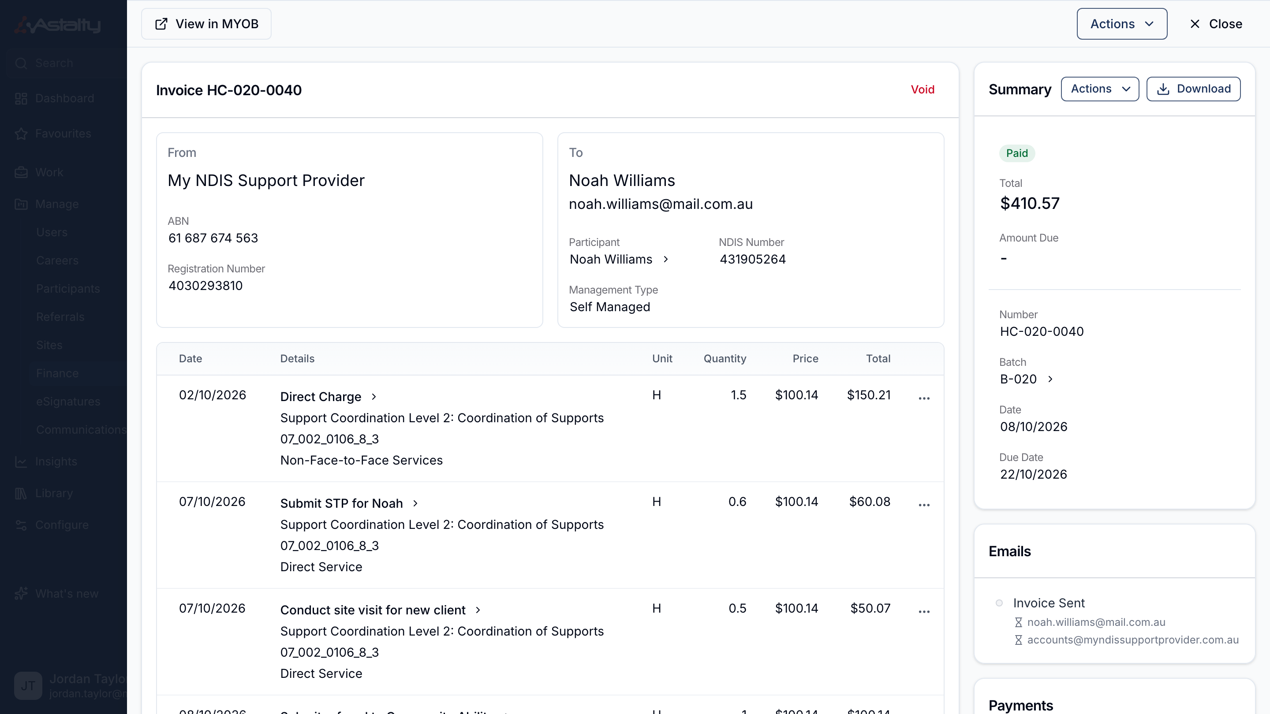Download the invoice summary
Viewport: 1270px width, 714px height.
(x=1193, y=89)
